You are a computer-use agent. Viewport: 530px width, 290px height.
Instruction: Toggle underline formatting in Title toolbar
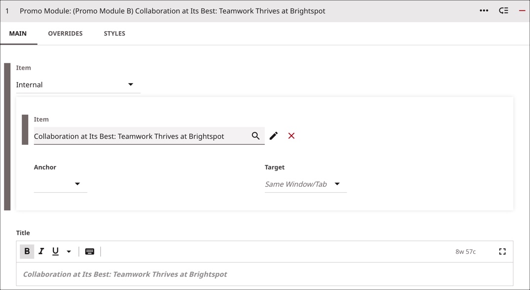point(55,251)
